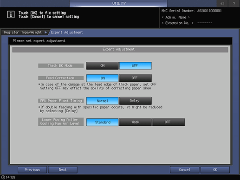Click the speaker volume icon

tap(222, 3)
